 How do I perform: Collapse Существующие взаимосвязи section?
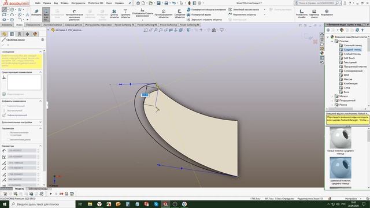[40, 72]
